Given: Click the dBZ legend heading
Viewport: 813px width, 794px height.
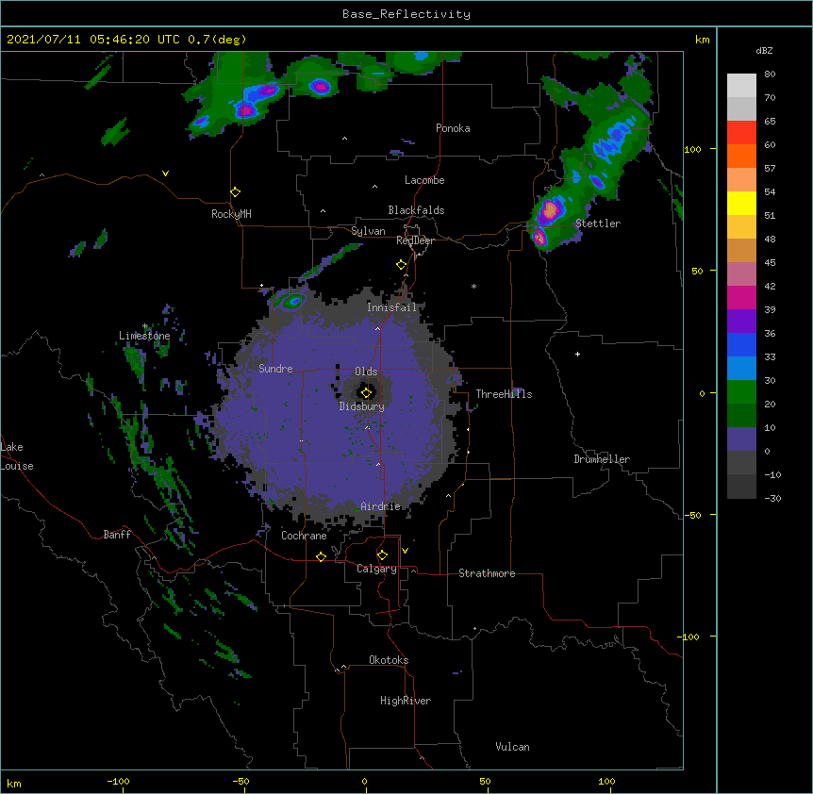Looking at the screenshot, I should pos(764,50).
